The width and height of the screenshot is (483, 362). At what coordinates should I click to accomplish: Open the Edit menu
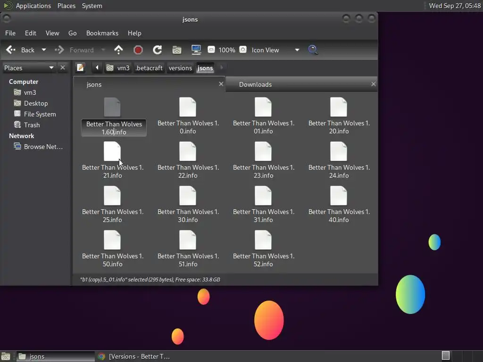click(x=31, y=33)
